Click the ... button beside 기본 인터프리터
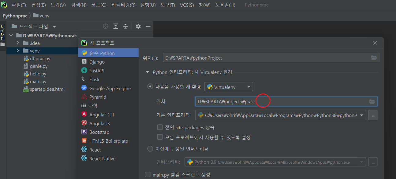This screenshot has height=179, width=396. click(x=373, y=115)
